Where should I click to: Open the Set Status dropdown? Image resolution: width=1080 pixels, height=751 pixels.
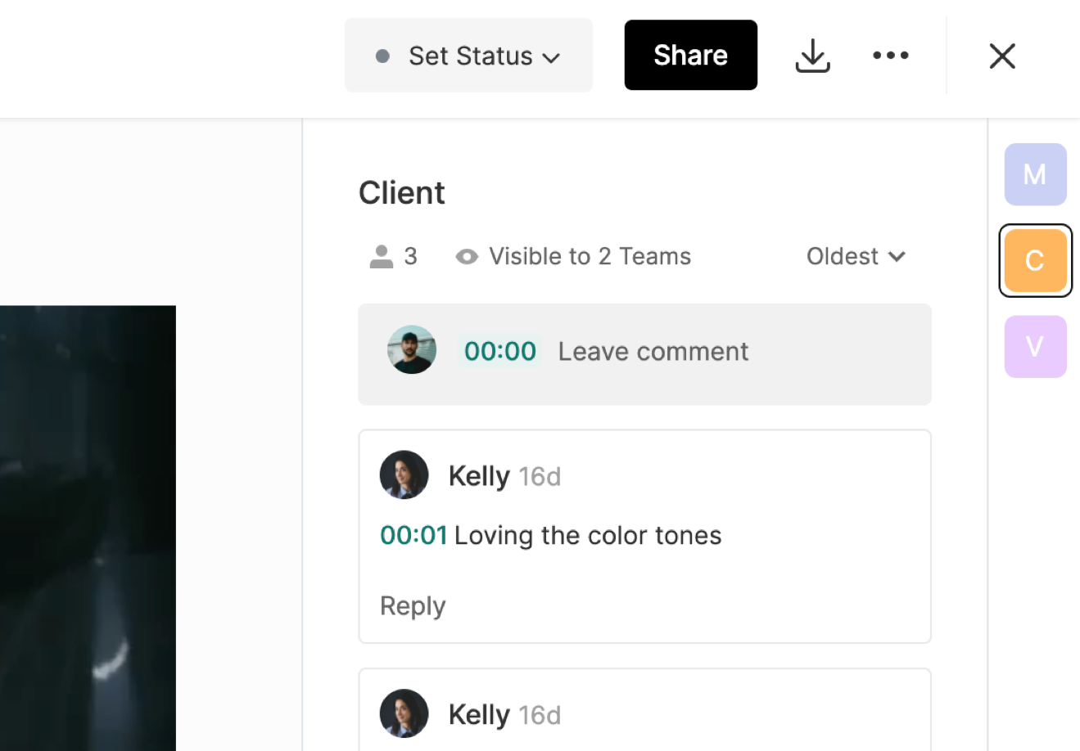(468, 56)
